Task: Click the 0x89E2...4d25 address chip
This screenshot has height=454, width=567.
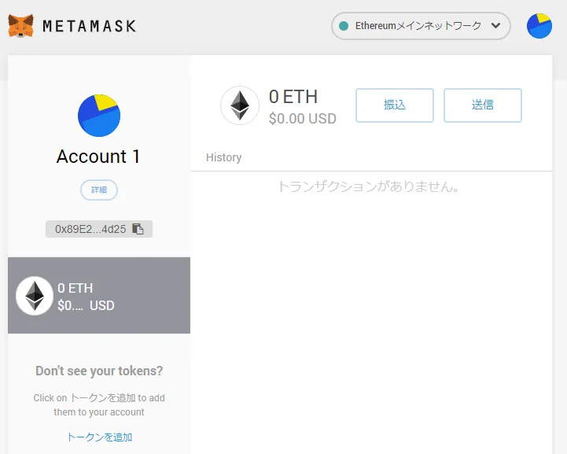Action: (99, 229)
